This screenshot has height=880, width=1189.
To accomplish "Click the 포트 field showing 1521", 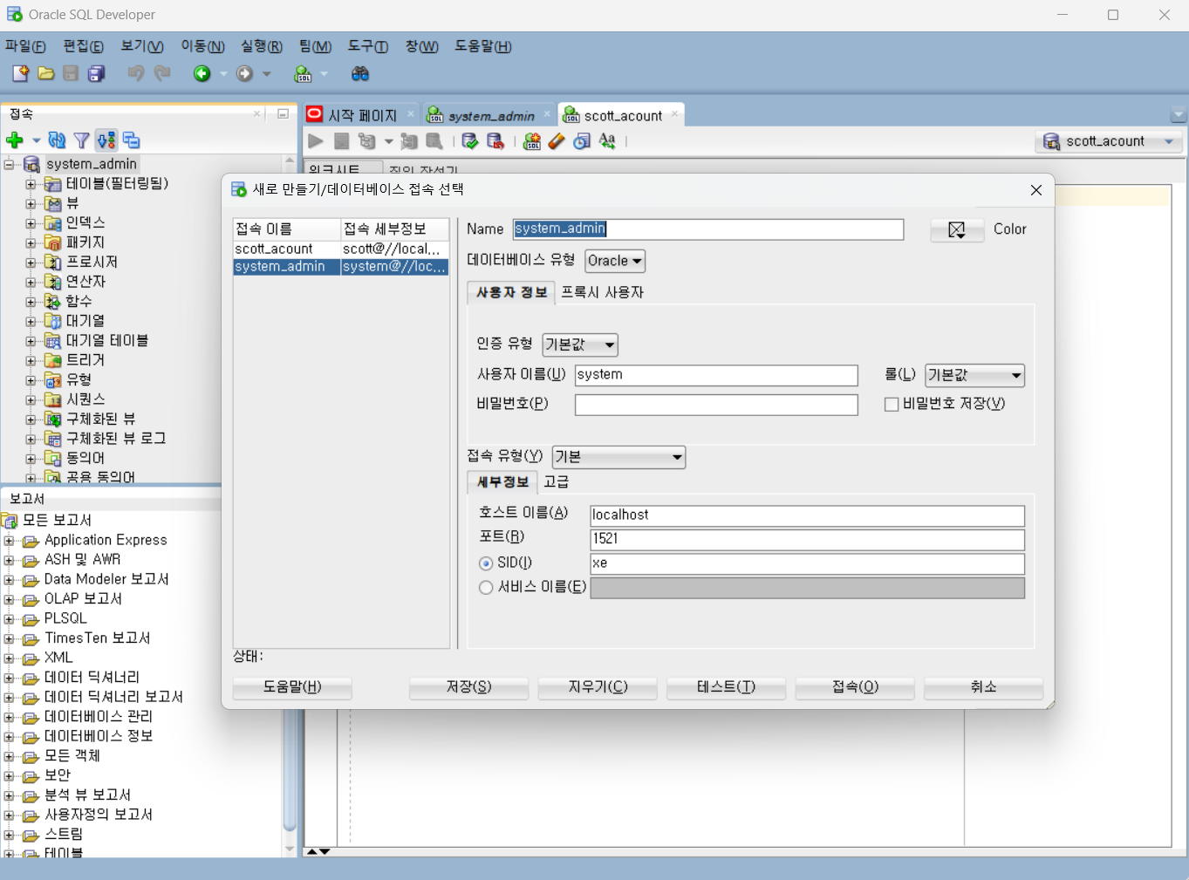I will 807,539.
